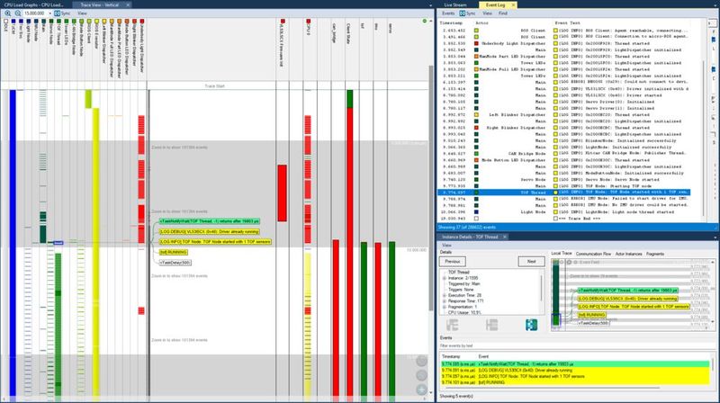Open zoom level 15.000.000 dropdown
This screenshot has height=403, width=720.
[x=50, y=13]
